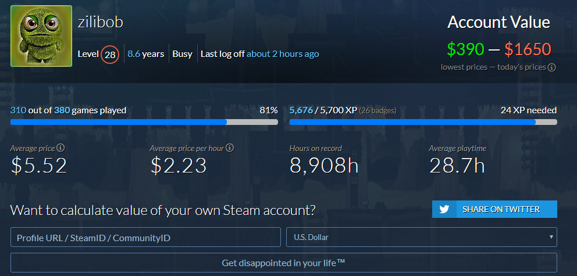The width and height of the screenshot is (577, 276).
Task: Click the info icon beside today's prices
Action: (551, 67)
